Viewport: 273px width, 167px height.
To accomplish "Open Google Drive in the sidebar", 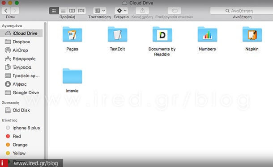I will (x=21, y=92).
